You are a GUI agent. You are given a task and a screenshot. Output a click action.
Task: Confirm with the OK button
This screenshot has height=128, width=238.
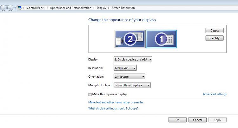tap(177, 120)
